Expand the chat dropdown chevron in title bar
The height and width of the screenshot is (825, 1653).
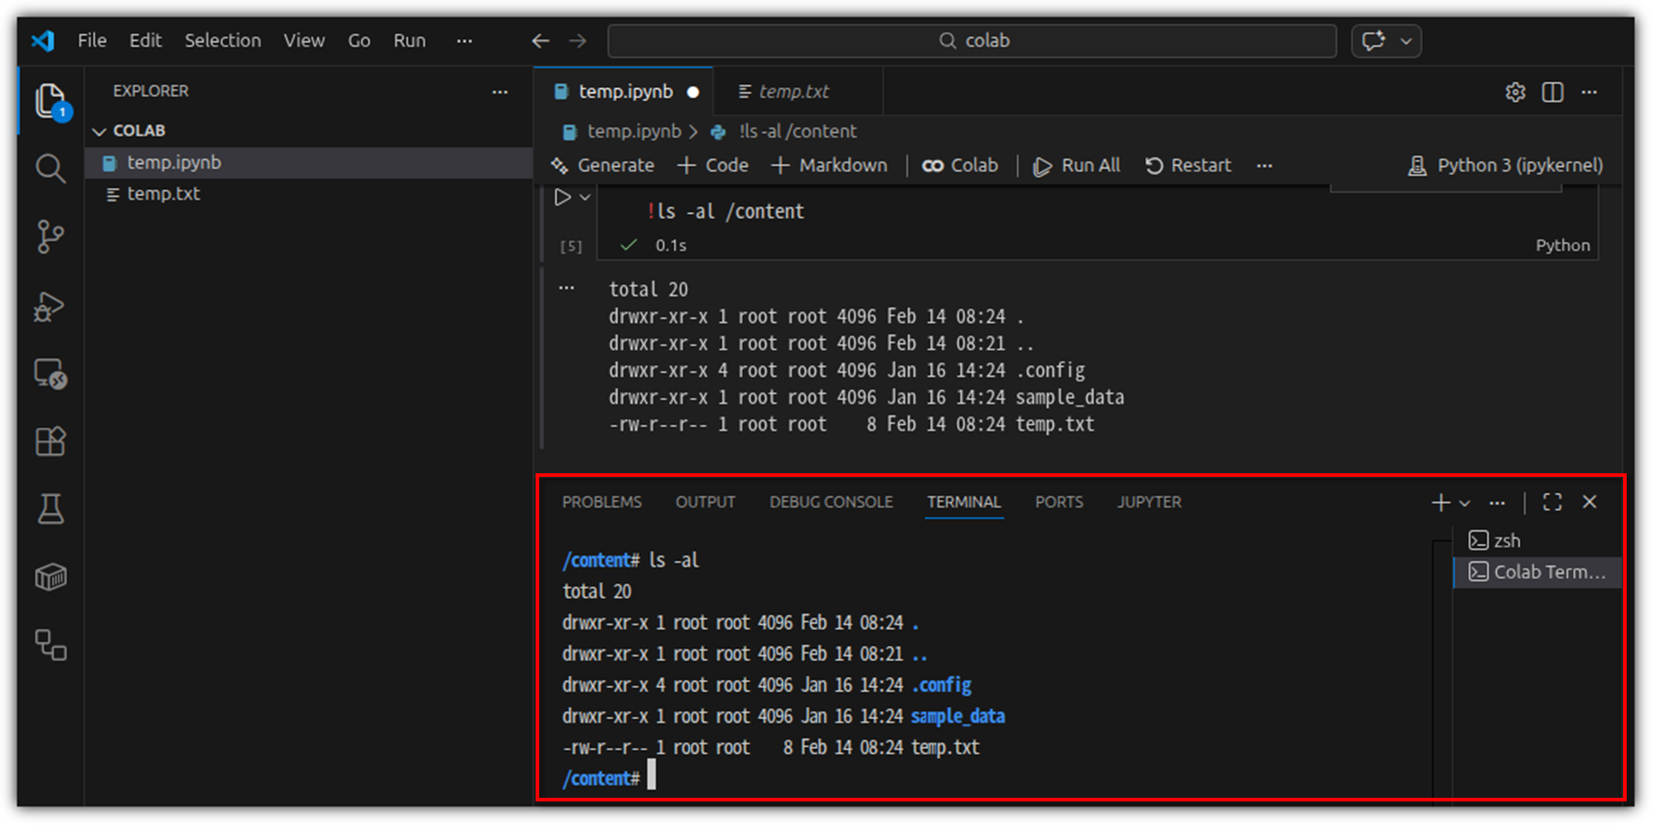coord(1406,41)
